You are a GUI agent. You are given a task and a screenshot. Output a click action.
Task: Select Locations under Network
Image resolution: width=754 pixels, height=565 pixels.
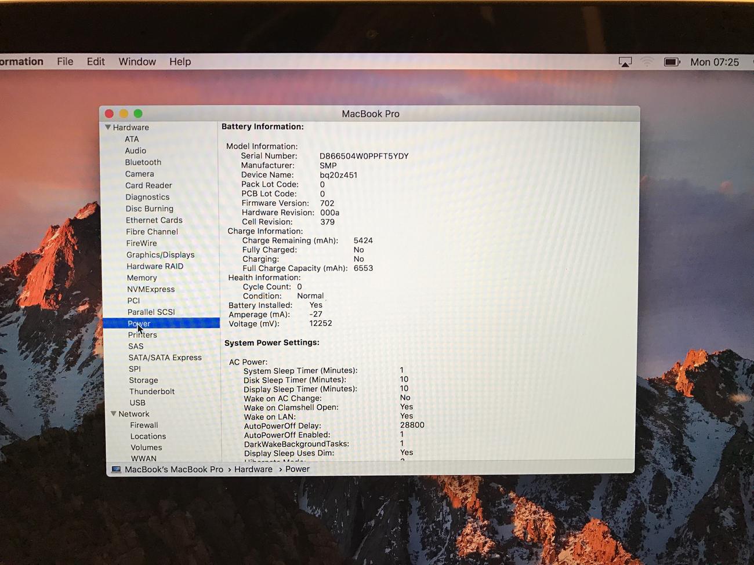(148, 436)
